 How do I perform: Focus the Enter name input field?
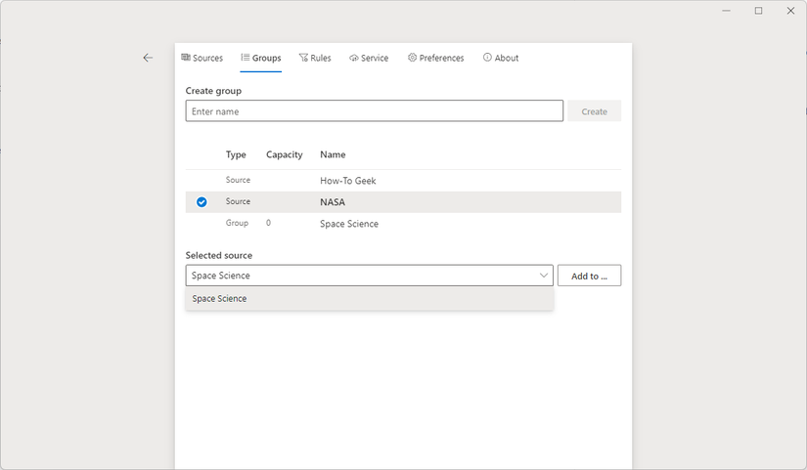pos(374,111)
